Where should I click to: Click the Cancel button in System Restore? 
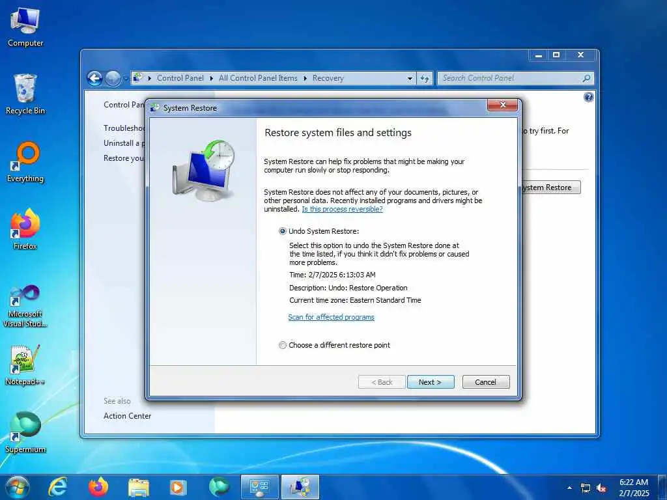pyautogui.click(x=486, y=382)
